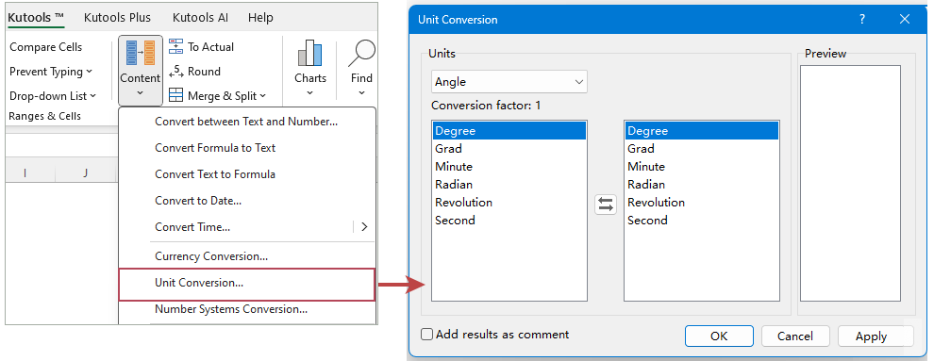
Task: Select Radian in the target units list
Action: [x=702, y=185]
